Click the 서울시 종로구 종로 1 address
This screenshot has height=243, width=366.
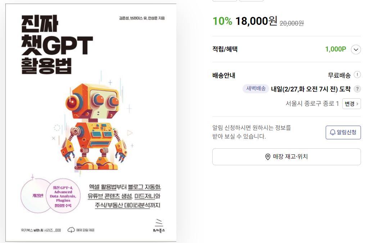(x=312, y=104)
